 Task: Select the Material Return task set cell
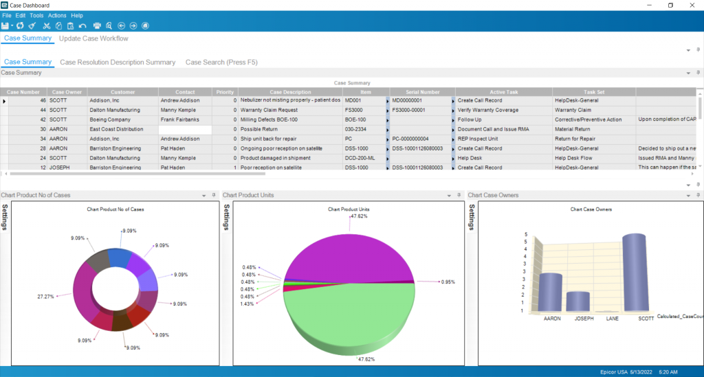coord(594,130)
